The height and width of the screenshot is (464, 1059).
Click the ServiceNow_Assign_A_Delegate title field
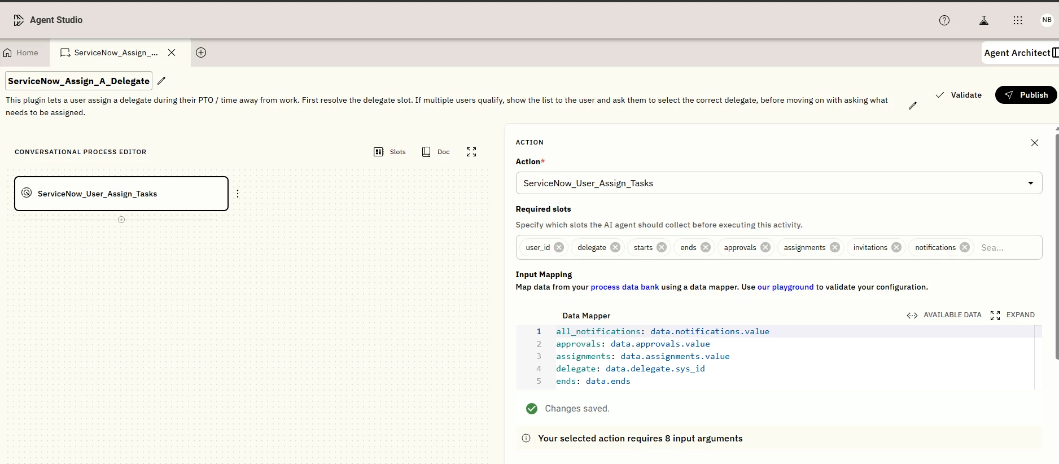coord(78,81)
